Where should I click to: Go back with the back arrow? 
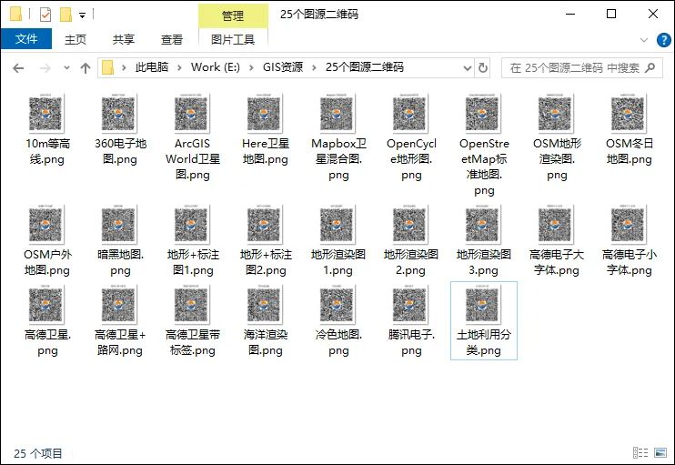coord(18,68)
